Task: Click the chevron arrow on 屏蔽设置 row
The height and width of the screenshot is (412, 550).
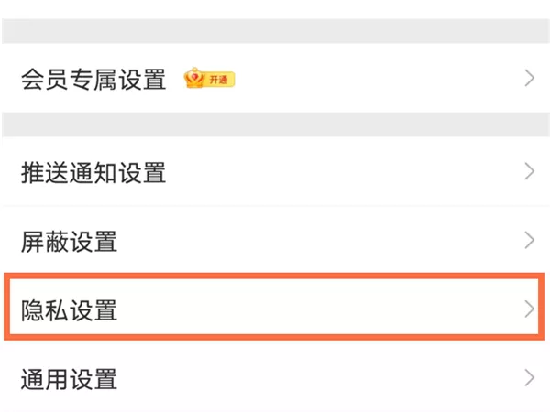Action: tap(529, 240)
